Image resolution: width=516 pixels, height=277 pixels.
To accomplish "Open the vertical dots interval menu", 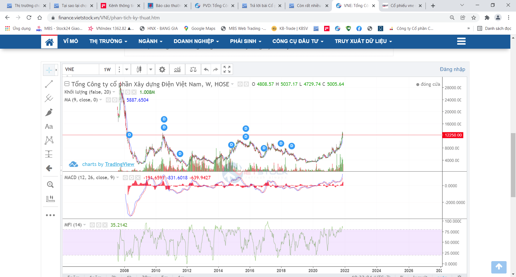I will tap(119, 69).
